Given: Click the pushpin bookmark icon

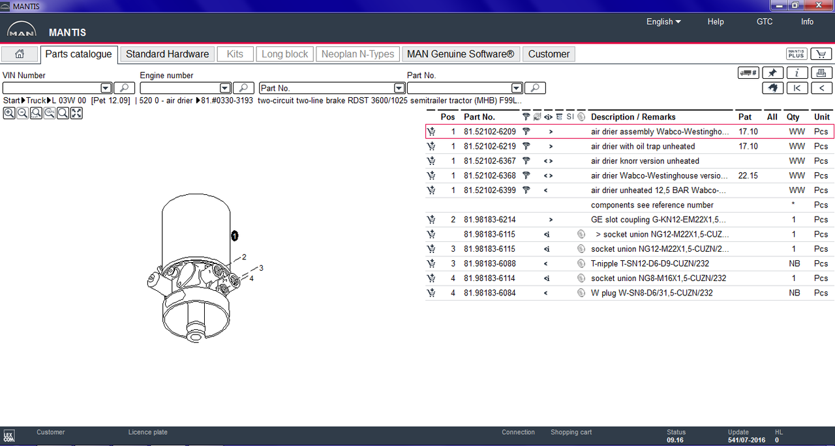Looking at the screenshot, I should [773, 73].
